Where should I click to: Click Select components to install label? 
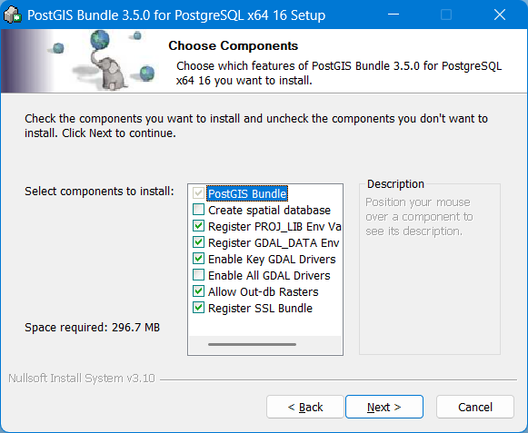point(99,192)
